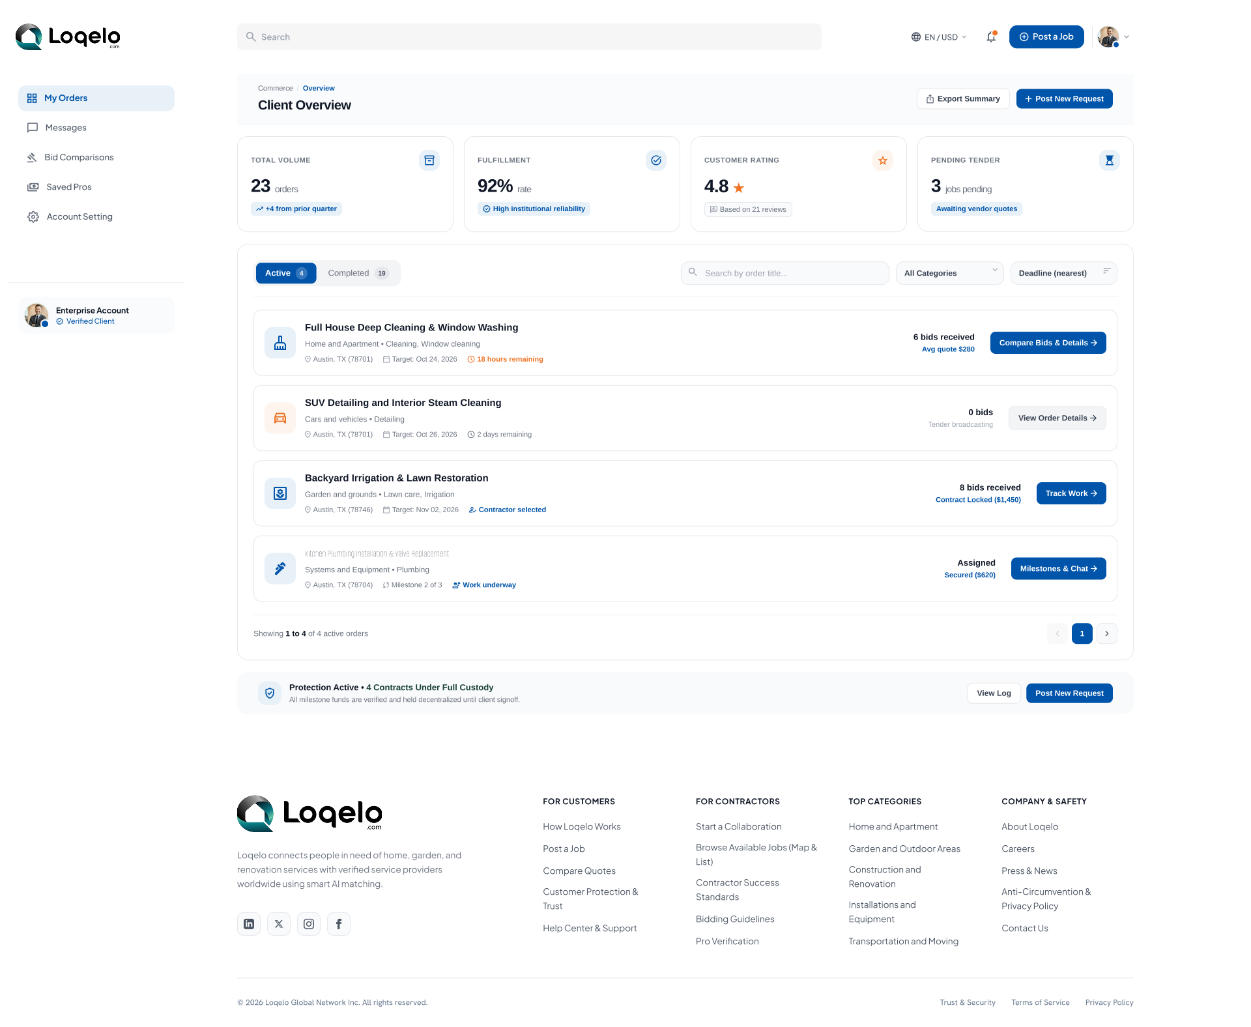
Task: Click the Customer Rating star icon
Action: [x=883, y=160]
